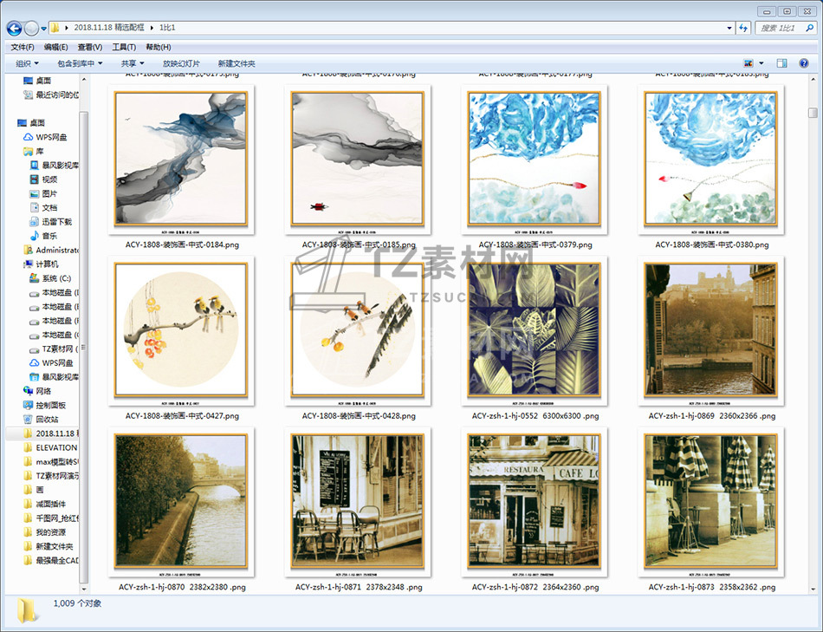Open 图片 library icon in sidebar
Screen dimensions: 823x632
click(34, 193)
